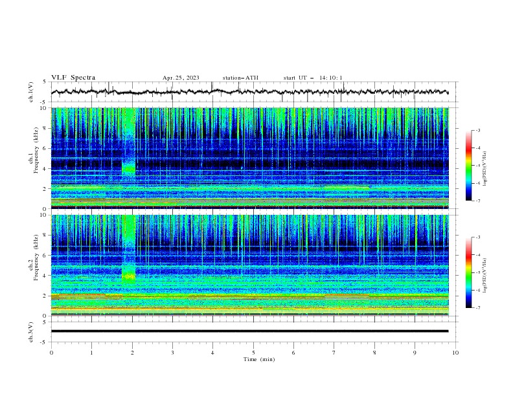Click time-axis tick label "2" at the bottom
This screenshot has width=513, height=396.
pyautogui.click(x=132, y=353)
